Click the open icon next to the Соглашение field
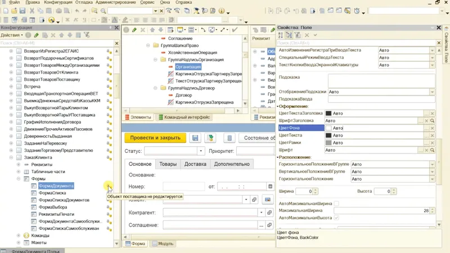The height and width of the screenshot is (253, 450). click(x=269, y=225)
